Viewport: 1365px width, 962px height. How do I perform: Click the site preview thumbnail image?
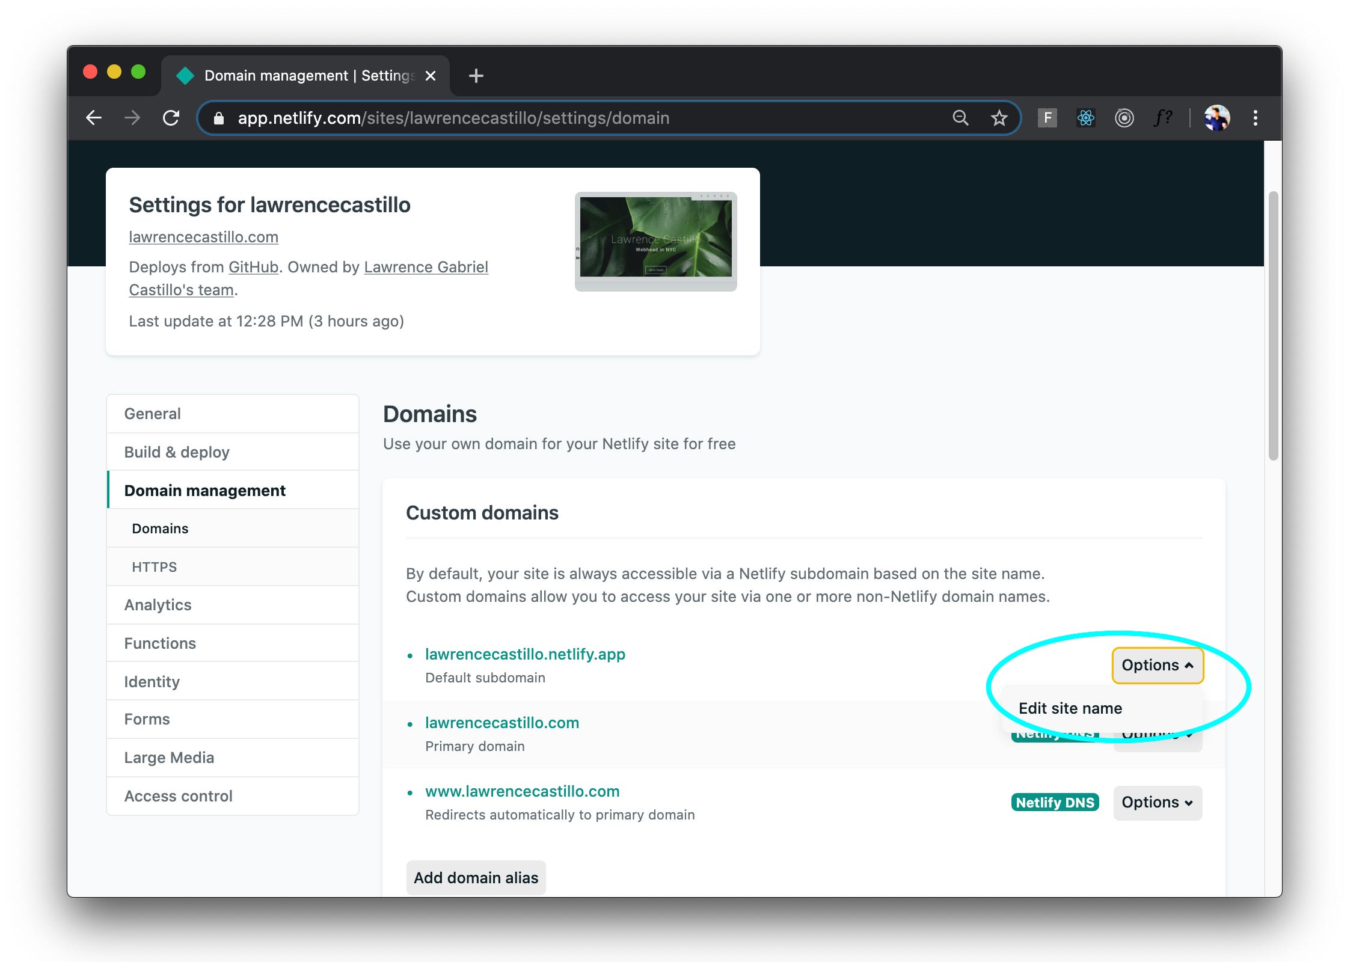pos(655,239)
